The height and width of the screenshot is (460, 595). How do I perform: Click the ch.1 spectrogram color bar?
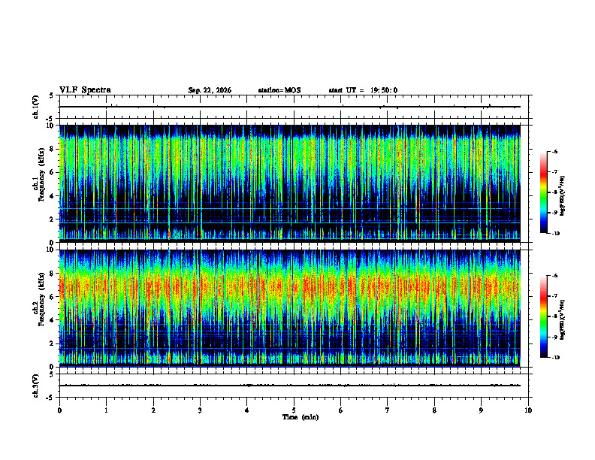[x=543, y=192]
